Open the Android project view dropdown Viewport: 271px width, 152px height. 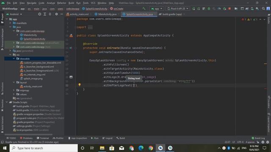14,14
